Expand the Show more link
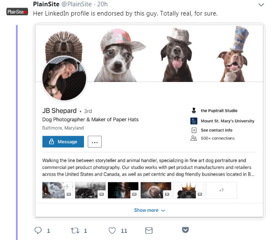278x240 pixels. coord(149,210)
